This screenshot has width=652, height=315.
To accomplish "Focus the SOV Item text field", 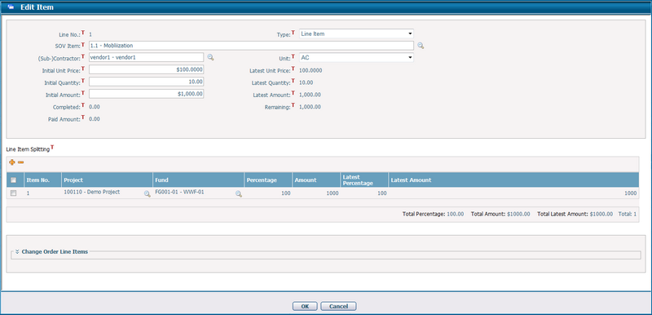I will (251, 46).
